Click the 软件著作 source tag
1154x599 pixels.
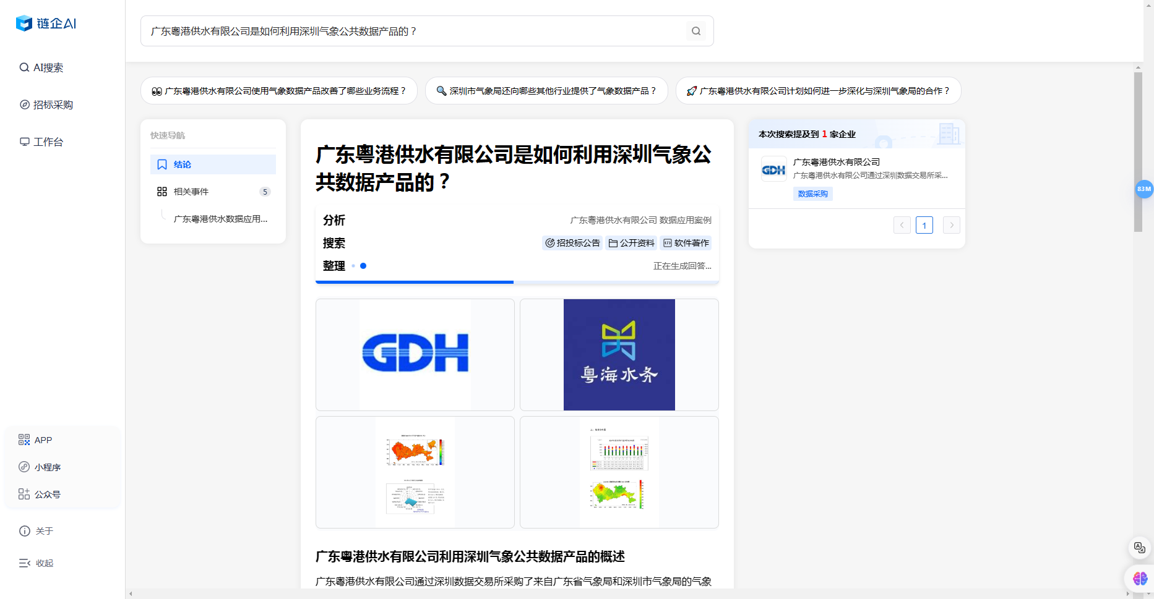point(686,243)
